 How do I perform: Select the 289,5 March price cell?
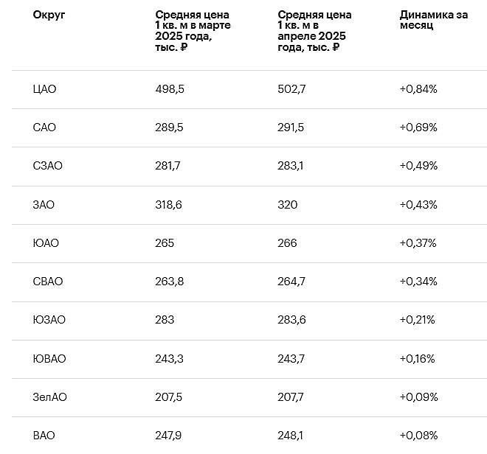click(169, 128)
